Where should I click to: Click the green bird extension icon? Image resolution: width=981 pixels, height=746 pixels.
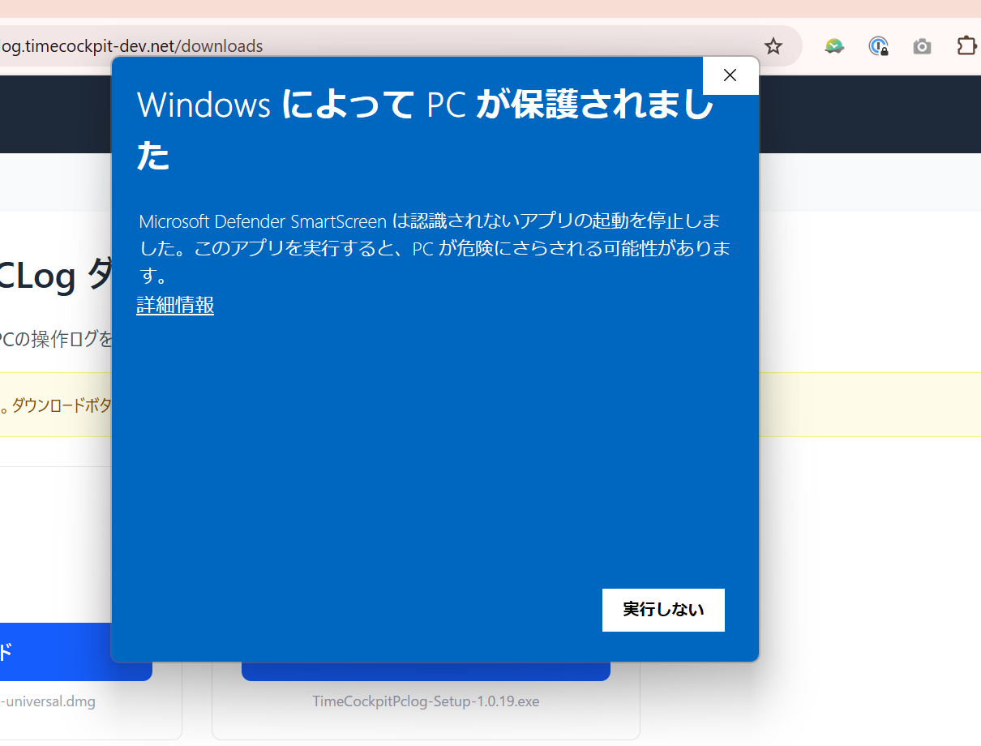pos(834,46)
